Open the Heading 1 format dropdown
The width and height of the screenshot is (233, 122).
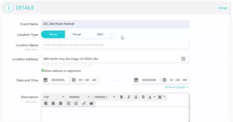(105, 97)
